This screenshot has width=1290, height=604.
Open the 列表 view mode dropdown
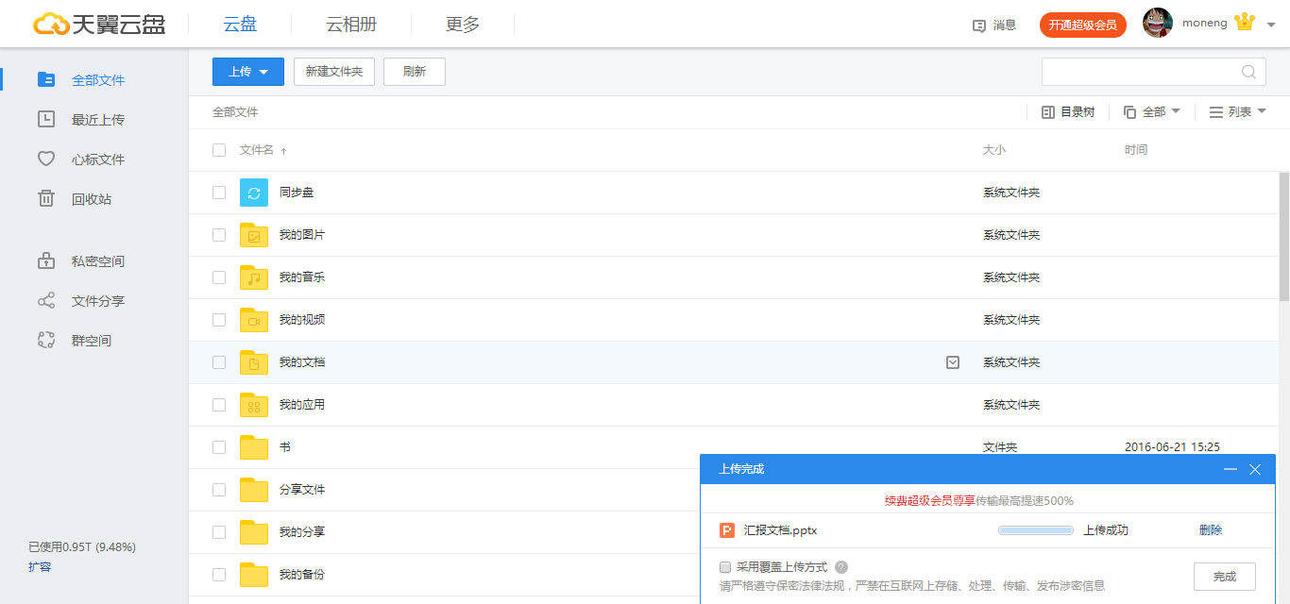(x=1239, y=111)
